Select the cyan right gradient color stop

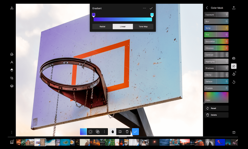pyautogui.click(x=152, y=15)
